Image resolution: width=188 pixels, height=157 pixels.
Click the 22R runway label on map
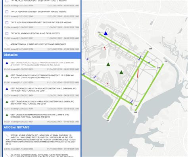150,49
